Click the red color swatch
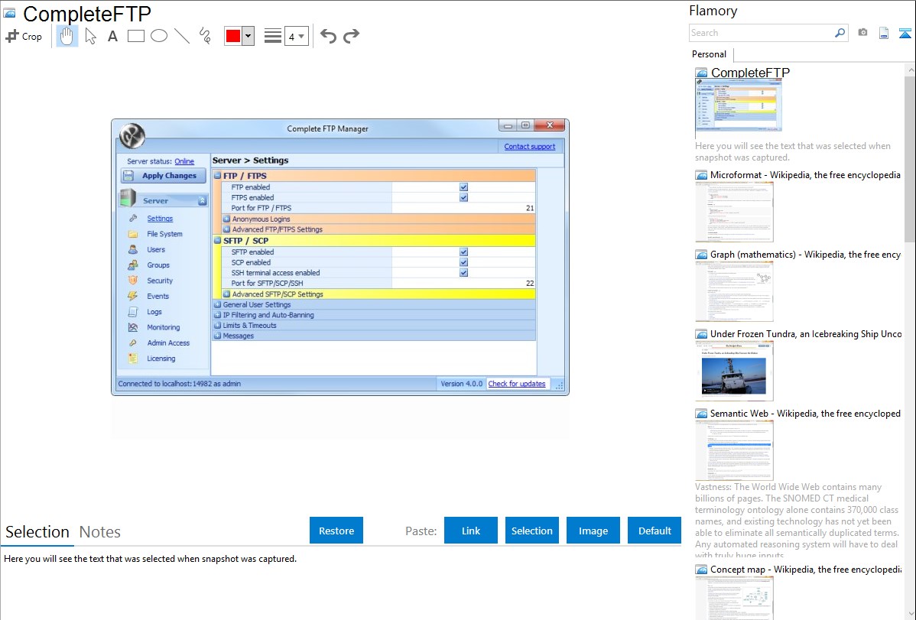 point(233,36)
